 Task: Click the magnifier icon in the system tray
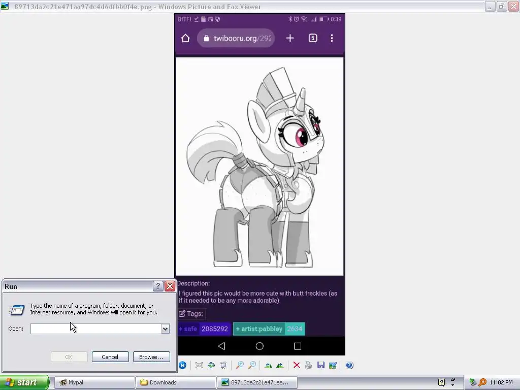482,382
